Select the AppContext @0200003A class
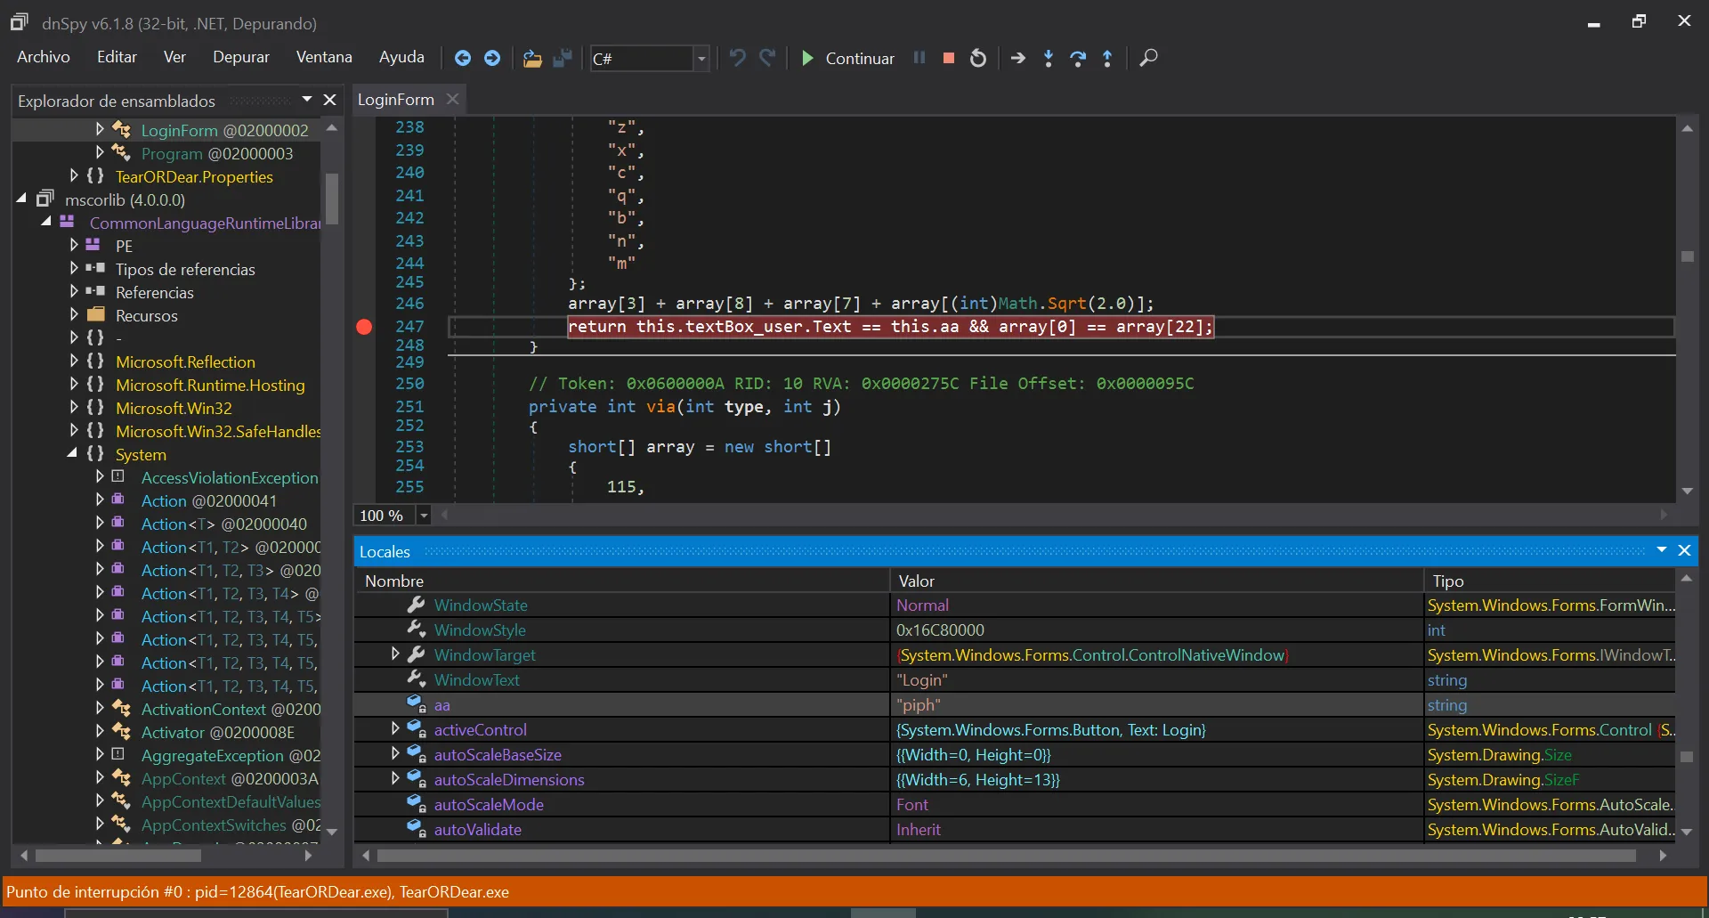Screen dimensions: 1709x918 [x=230, y=778]
